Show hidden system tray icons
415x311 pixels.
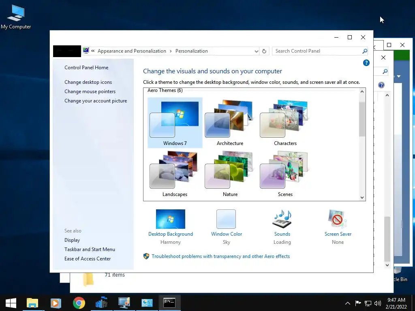pyautogui.click(x=348, y=303)
